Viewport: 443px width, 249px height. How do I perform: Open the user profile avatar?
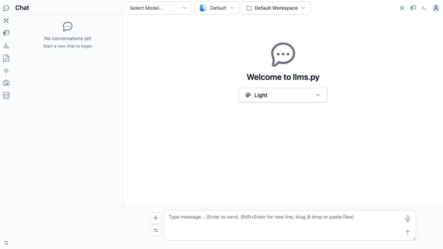coord(436,8)
